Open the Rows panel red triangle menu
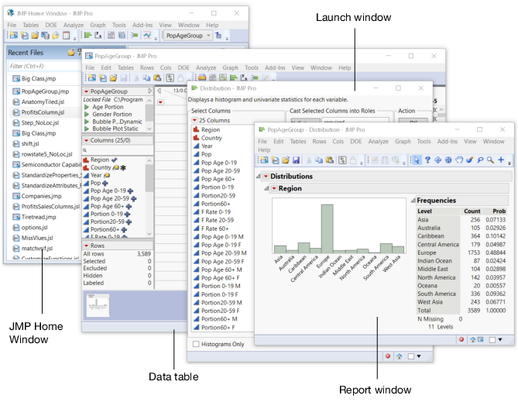 (86, 246)
